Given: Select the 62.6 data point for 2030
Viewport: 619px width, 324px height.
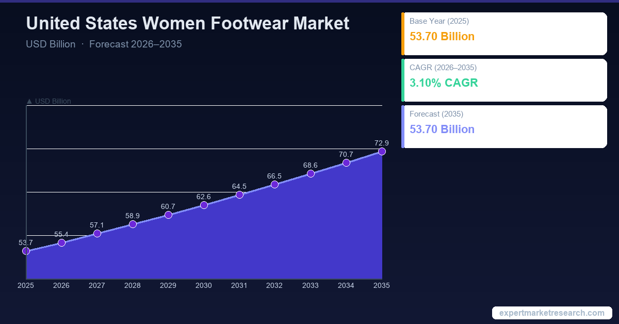Looking at the screenshot, I should pyautogui.click(x=204, y=205).
